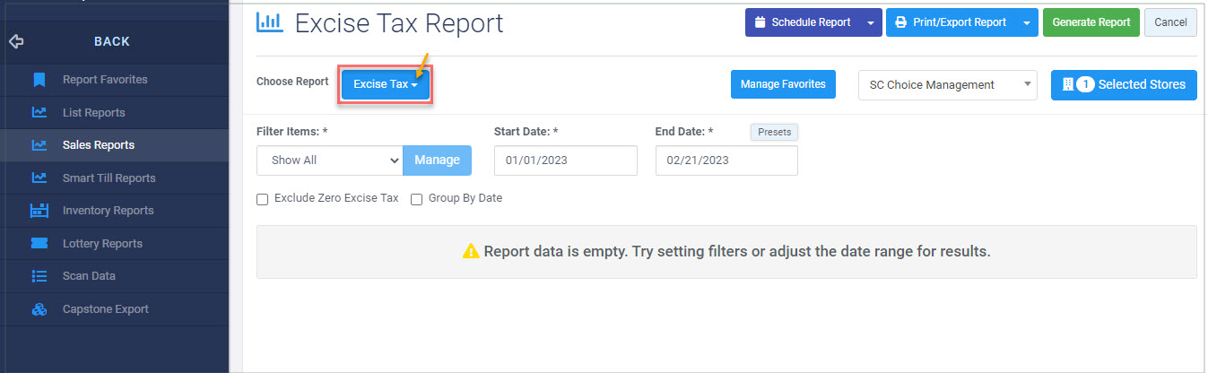This screenshot has height=373, width=1208.
Task: Open the date Presets button
Action: (774, 132)
